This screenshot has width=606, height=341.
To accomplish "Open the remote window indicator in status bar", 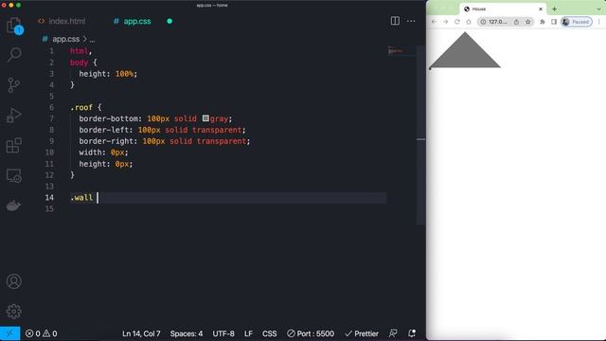I will pos(9,333).
